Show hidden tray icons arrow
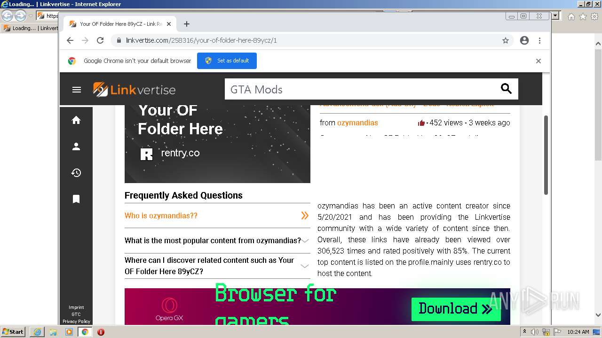This screenshot has width=602, height=338. [x=524, y=332]
